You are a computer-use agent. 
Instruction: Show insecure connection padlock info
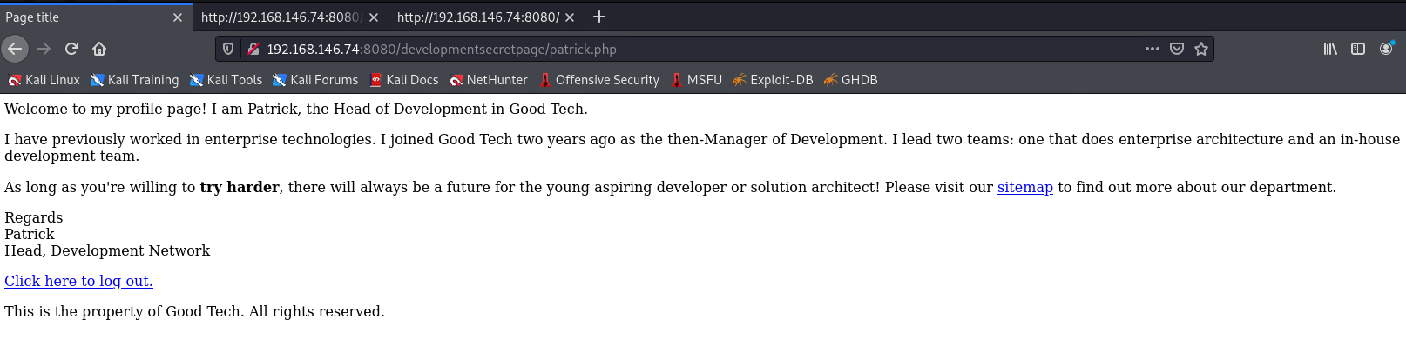253,49
